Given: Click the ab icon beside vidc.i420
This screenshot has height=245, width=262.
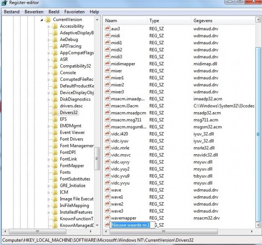Looking at the screenshot, I should (107, 134).
